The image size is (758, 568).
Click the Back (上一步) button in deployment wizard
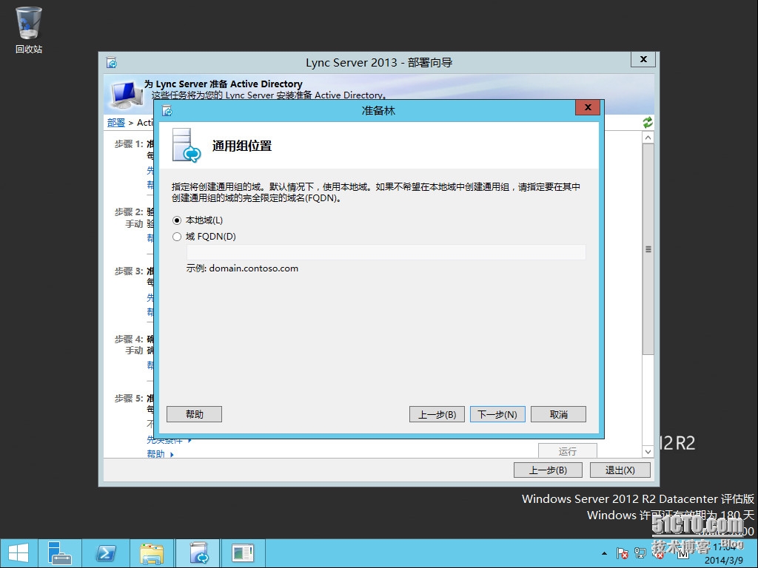pos(548,470)
